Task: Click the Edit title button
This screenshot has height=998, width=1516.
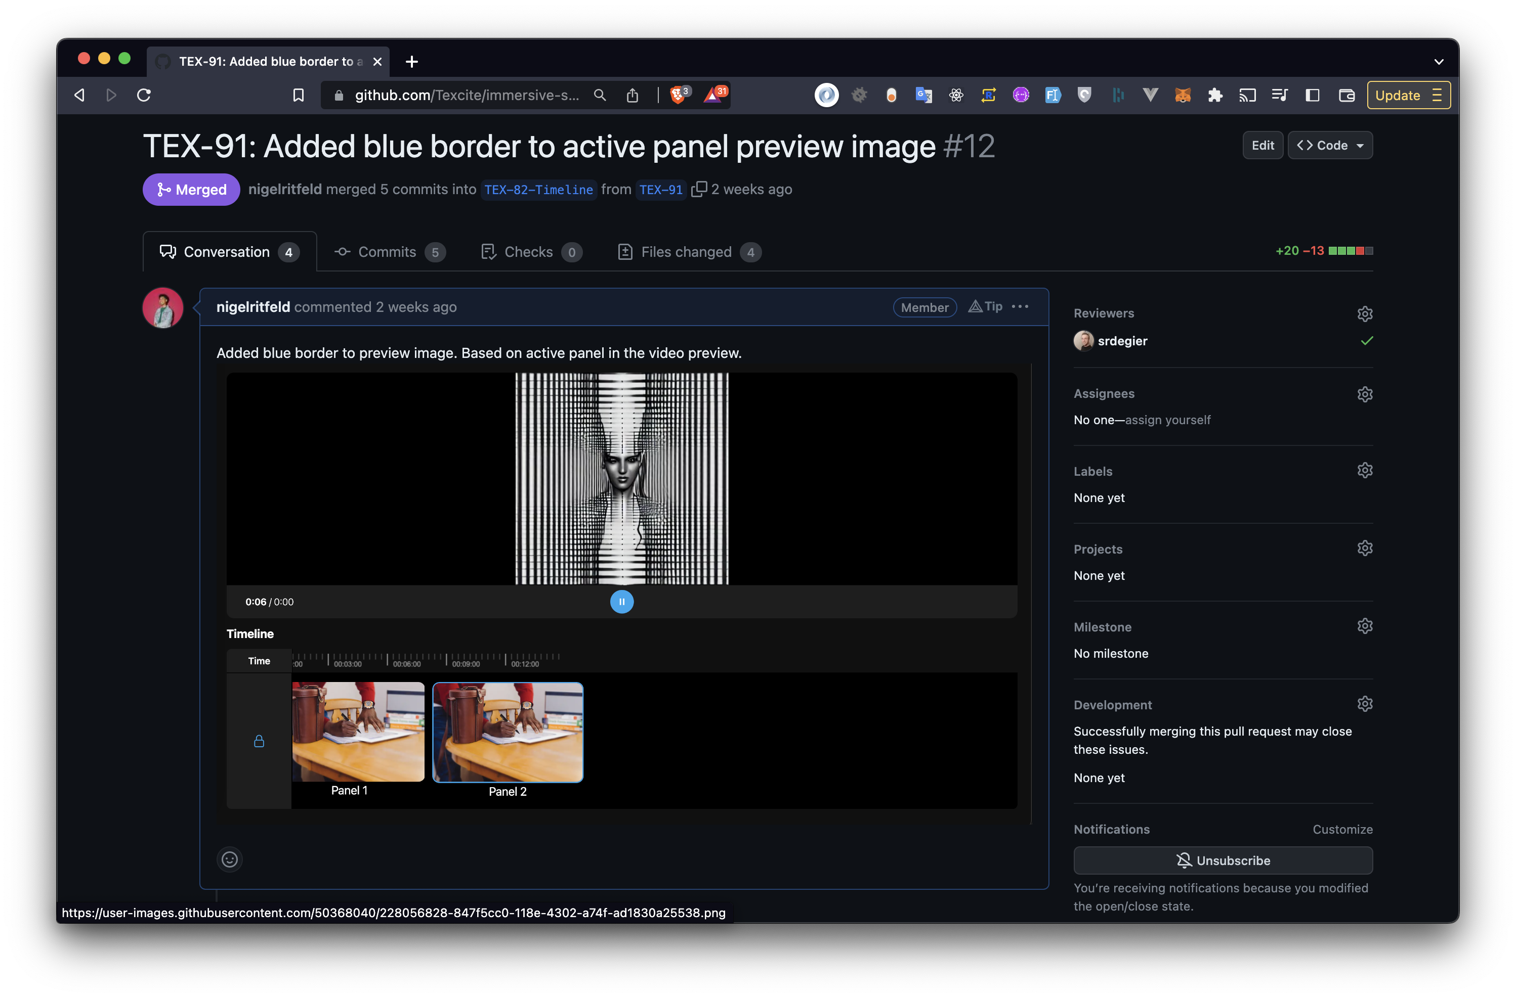Action: pyautogui.click(x=1262, y=145)
